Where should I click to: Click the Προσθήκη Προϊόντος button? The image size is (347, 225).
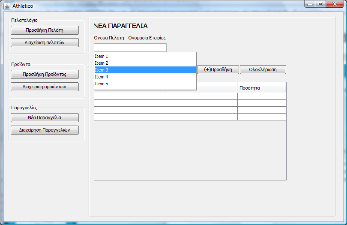(45, 75)
